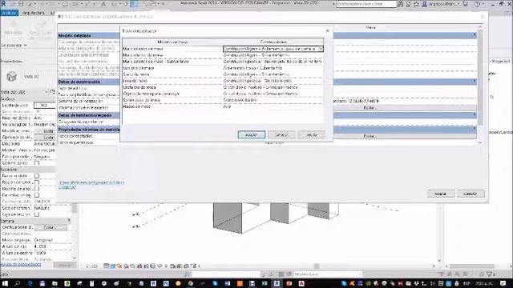Click in the keyword search box

tap(366, 4)
